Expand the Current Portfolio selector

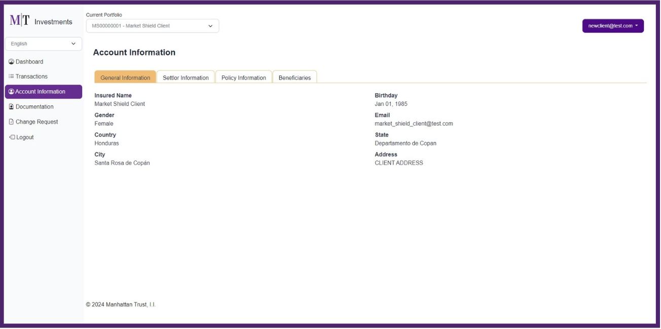point(152,26)
